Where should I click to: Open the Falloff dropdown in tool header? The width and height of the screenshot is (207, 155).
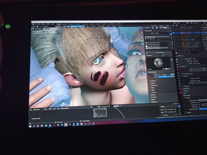pos(114,26)
